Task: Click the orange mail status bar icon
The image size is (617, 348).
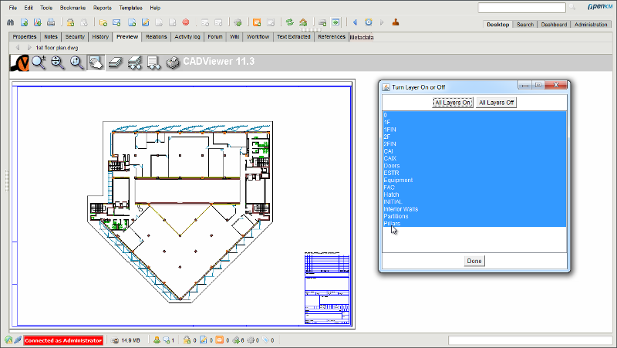Action: (x=220, y=340)
